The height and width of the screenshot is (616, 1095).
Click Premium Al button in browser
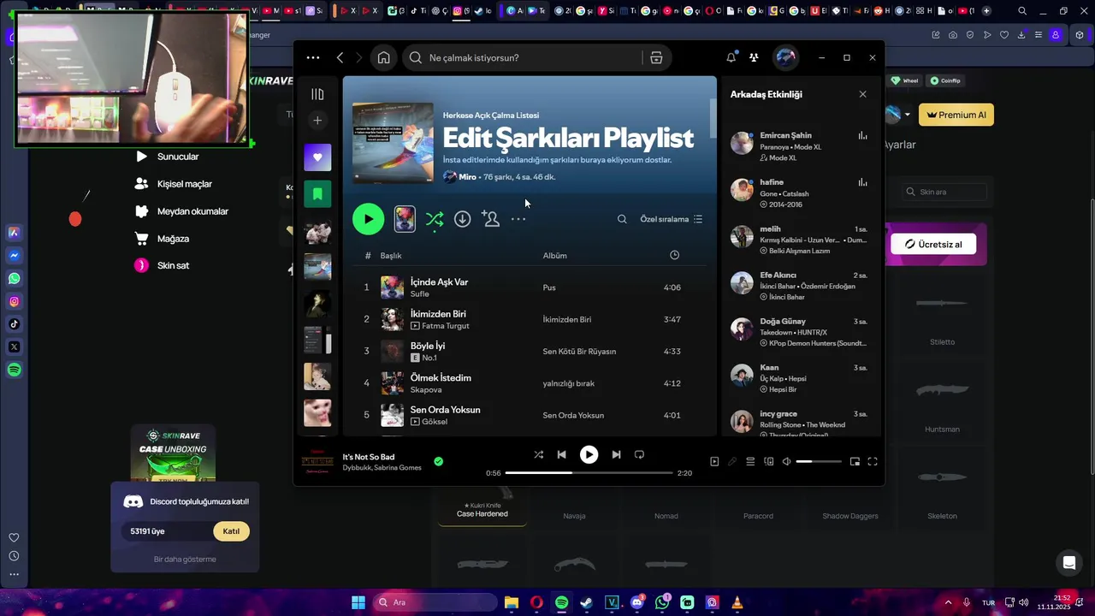[x=956, y=115]
